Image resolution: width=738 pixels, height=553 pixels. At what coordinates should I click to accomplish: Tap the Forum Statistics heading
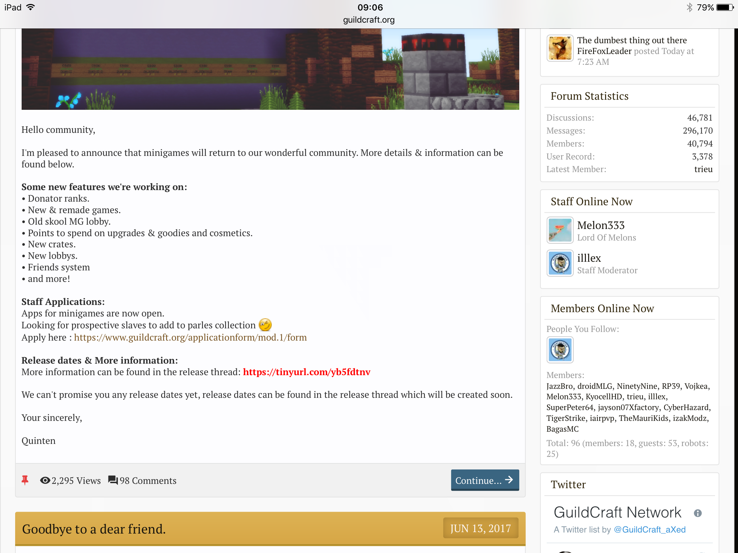590,96
